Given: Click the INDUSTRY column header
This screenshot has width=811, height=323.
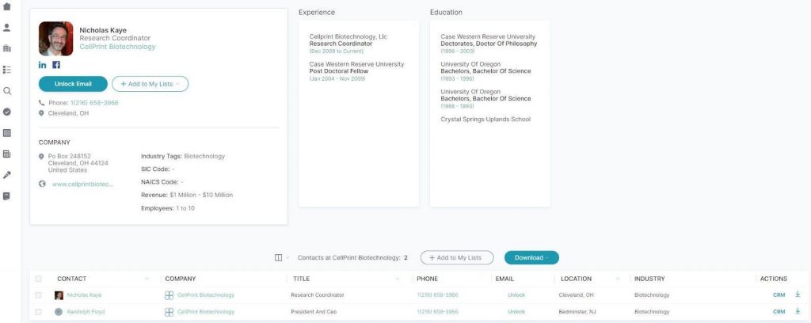Looking at the screenshot, I should pyautogui.click(x=649, y=279).
